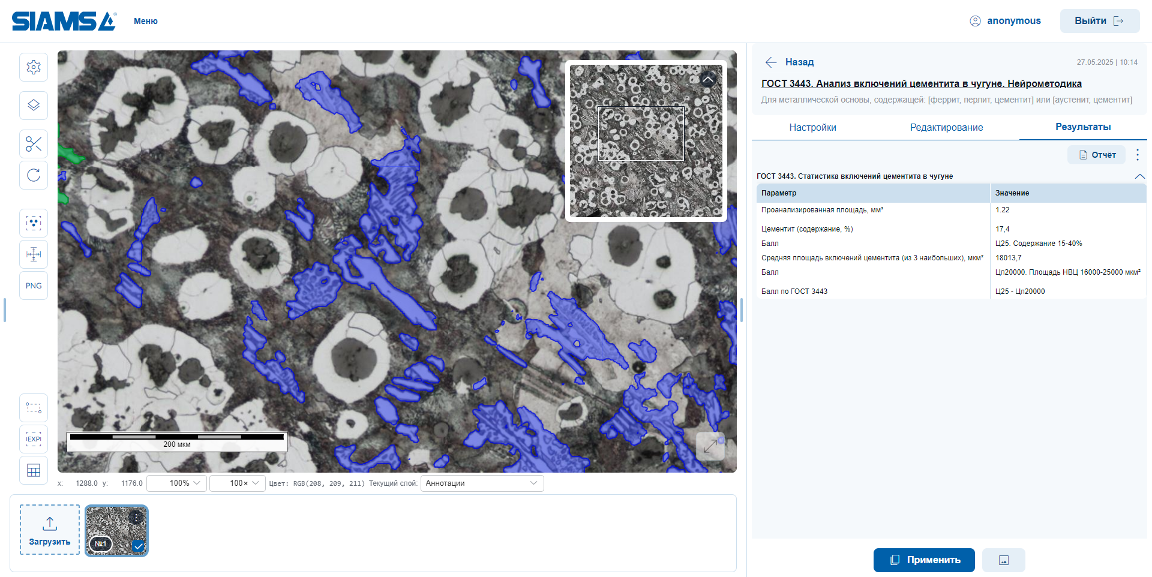Click the Назад back link
Screen dimensions: 1152x577
pyautogui.click(x=799, y=62)
